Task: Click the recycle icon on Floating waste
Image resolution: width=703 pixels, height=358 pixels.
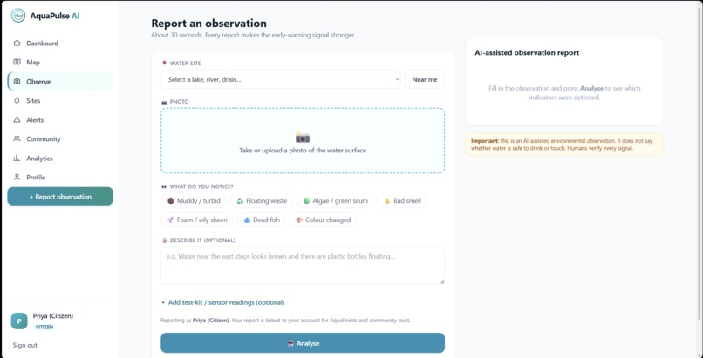Action: pos(240,201)
